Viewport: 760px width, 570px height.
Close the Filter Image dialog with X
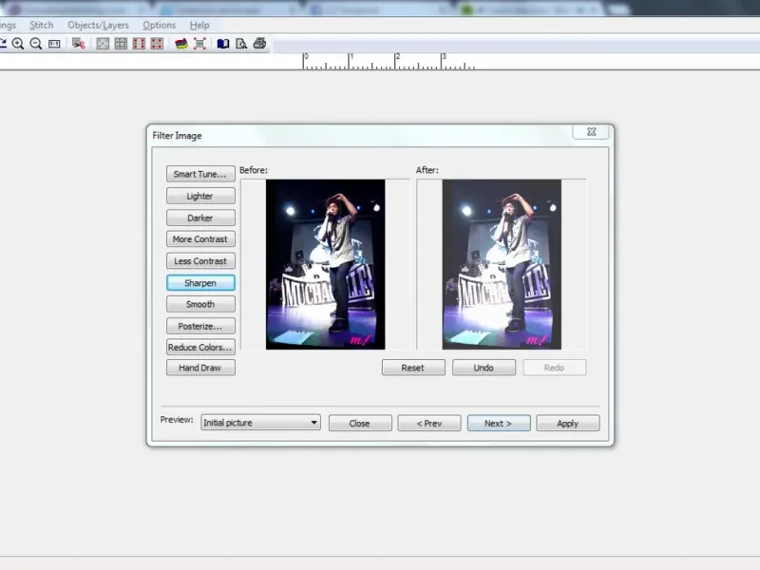pos(591,133)
